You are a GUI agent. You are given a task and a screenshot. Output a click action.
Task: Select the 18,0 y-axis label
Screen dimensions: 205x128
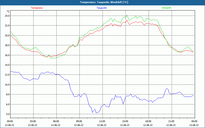tap(7, 45)
